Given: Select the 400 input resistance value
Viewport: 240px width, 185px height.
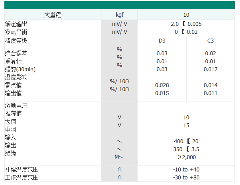Looking at the screenshot, I should point(178,141).
